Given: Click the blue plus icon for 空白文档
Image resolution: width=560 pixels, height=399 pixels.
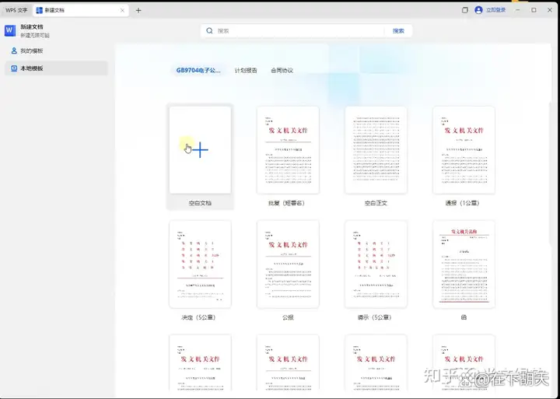Looking at the screenshot, I should tap(200, 150).
